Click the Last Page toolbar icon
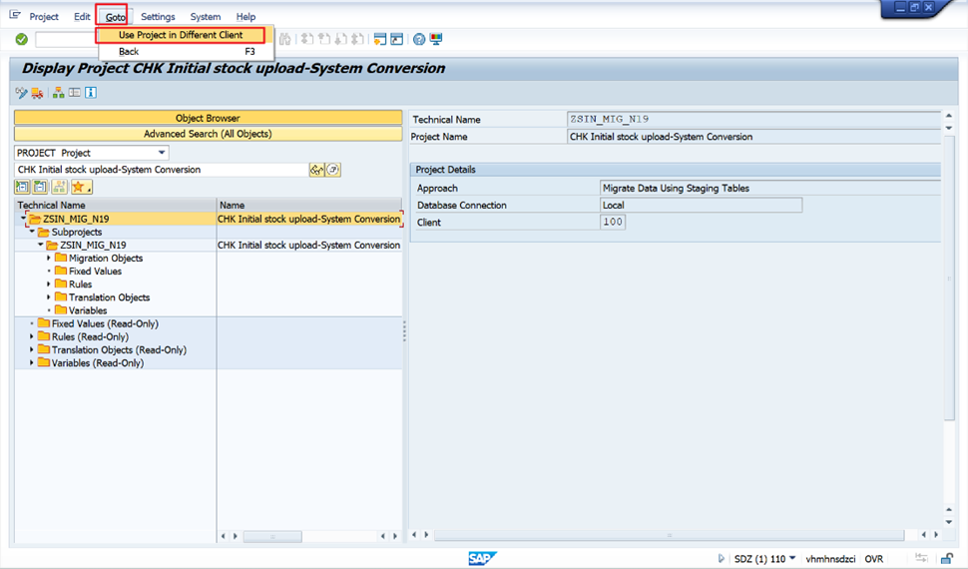 357,40
